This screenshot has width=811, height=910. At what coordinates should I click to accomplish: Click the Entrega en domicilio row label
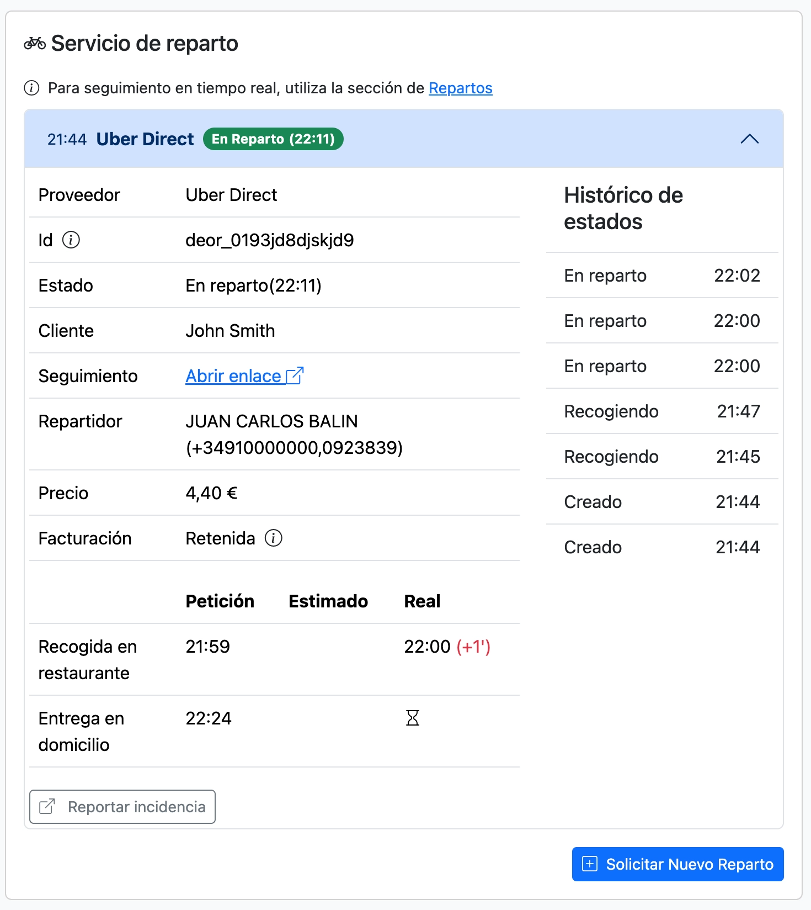[x=81, y=732]
